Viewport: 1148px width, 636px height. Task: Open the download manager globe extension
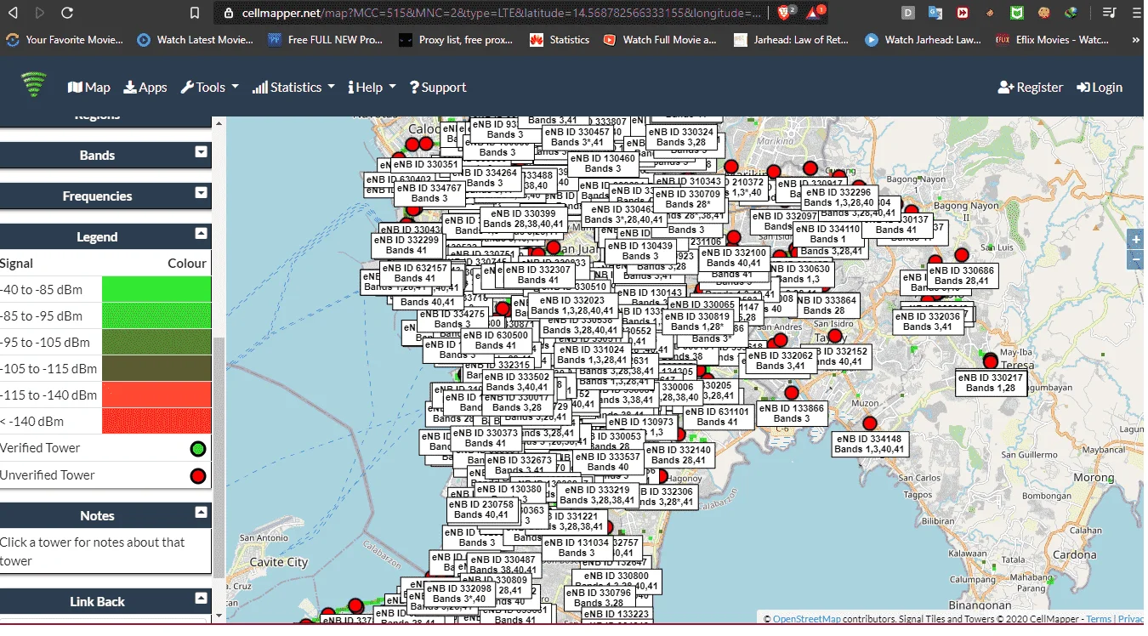(1071, 13)
